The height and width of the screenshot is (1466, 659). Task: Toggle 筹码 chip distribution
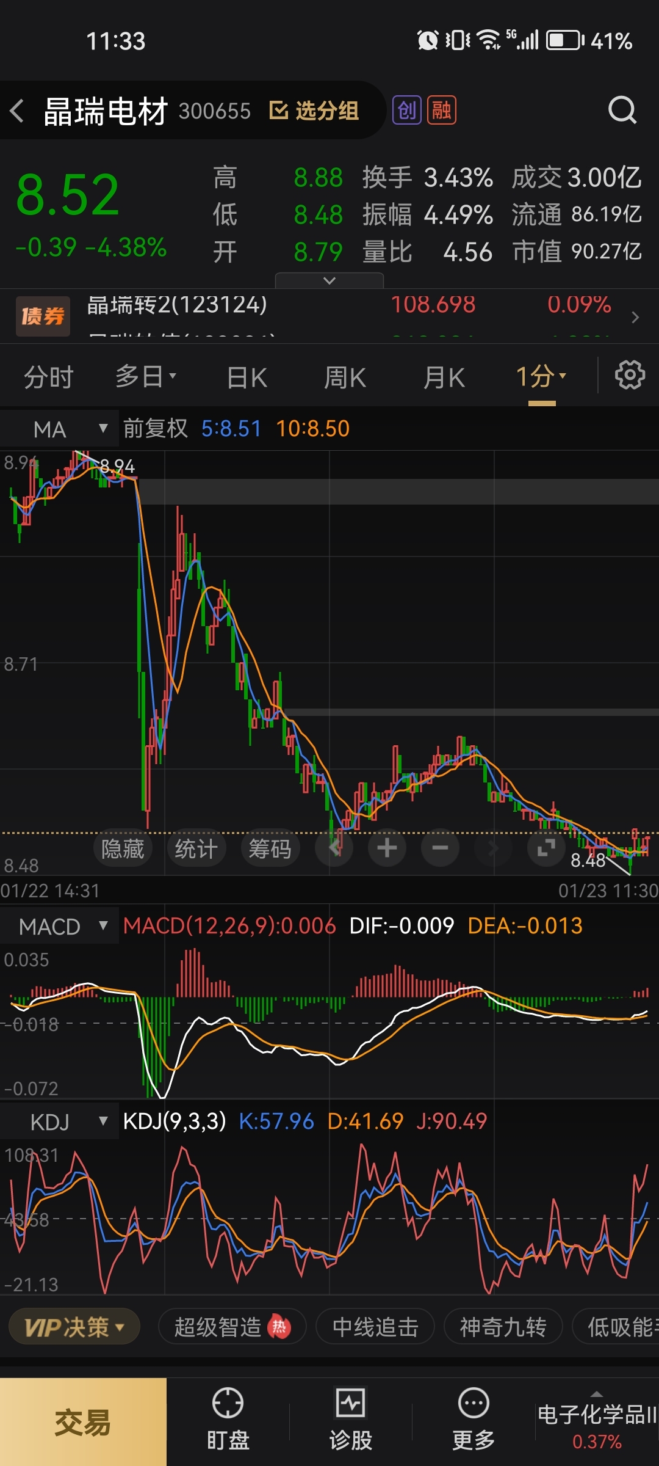[x=270, y=848]
